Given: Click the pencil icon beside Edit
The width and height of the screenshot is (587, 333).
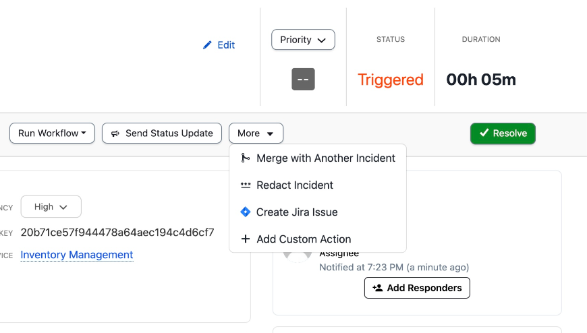Looking at the screenshot, I should tap(207, 45).
